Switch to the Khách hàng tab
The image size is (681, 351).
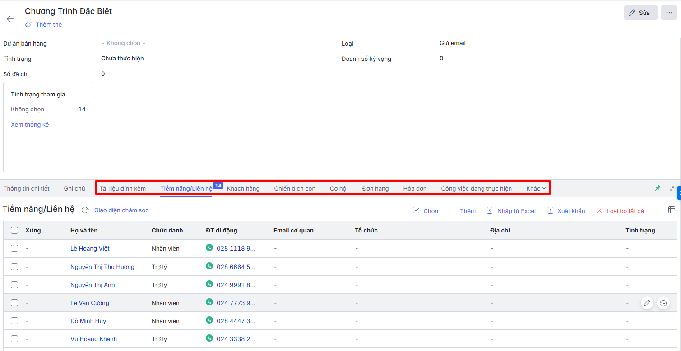tap(243, 188)
